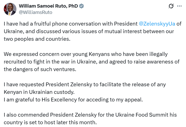This screenshot has height=127, width=186.
Task: Click the words "We expressed concern"
Action: (x=29, y=54)
